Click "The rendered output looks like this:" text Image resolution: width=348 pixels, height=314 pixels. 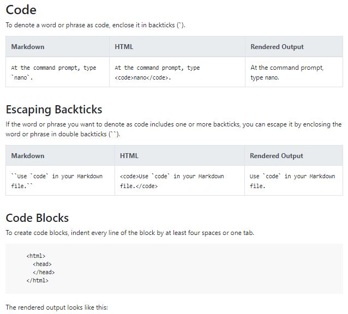pyautogui.click(x=57, y=307)
